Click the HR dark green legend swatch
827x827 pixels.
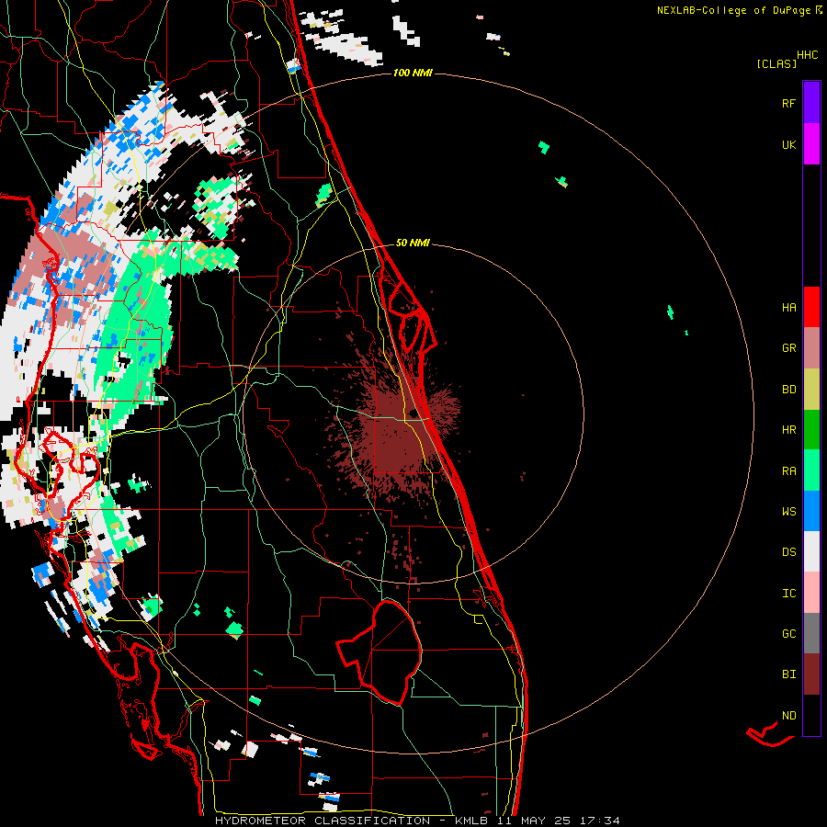tap(811, 429)
